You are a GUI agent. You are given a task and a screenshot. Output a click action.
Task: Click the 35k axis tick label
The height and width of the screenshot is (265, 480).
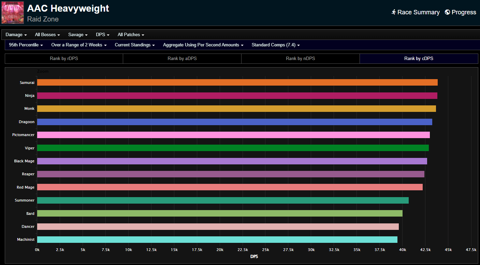click(357, 250)
